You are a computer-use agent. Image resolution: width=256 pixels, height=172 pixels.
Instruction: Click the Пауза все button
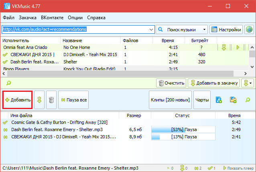(73, 100)
